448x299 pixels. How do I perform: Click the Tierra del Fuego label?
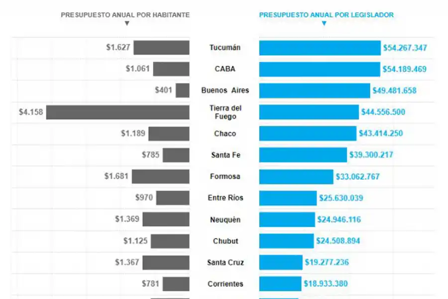coord(224,112)
